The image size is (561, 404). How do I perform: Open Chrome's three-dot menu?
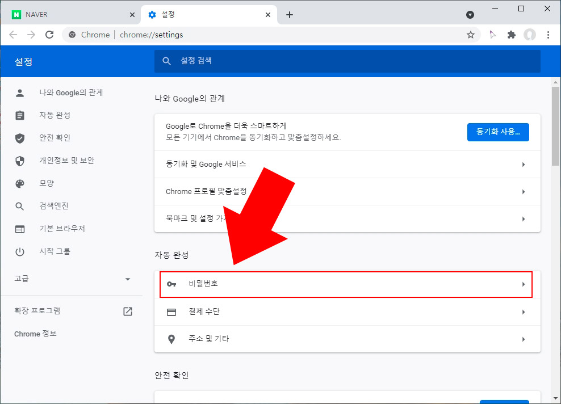point(548,35)
